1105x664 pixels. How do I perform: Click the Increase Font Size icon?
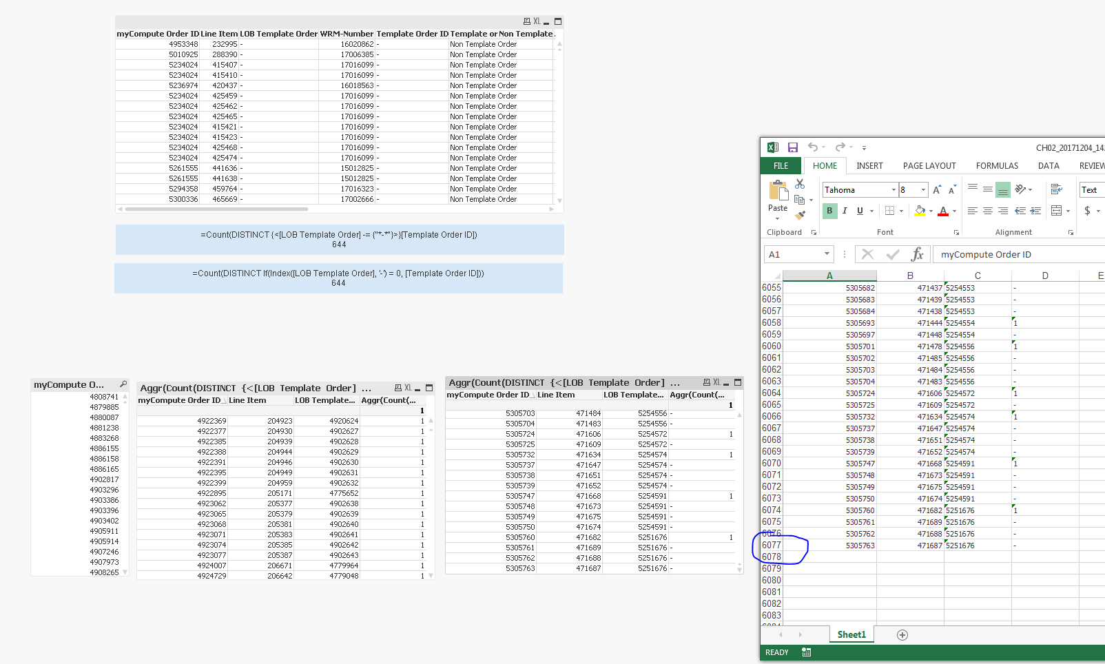point(936,190)
